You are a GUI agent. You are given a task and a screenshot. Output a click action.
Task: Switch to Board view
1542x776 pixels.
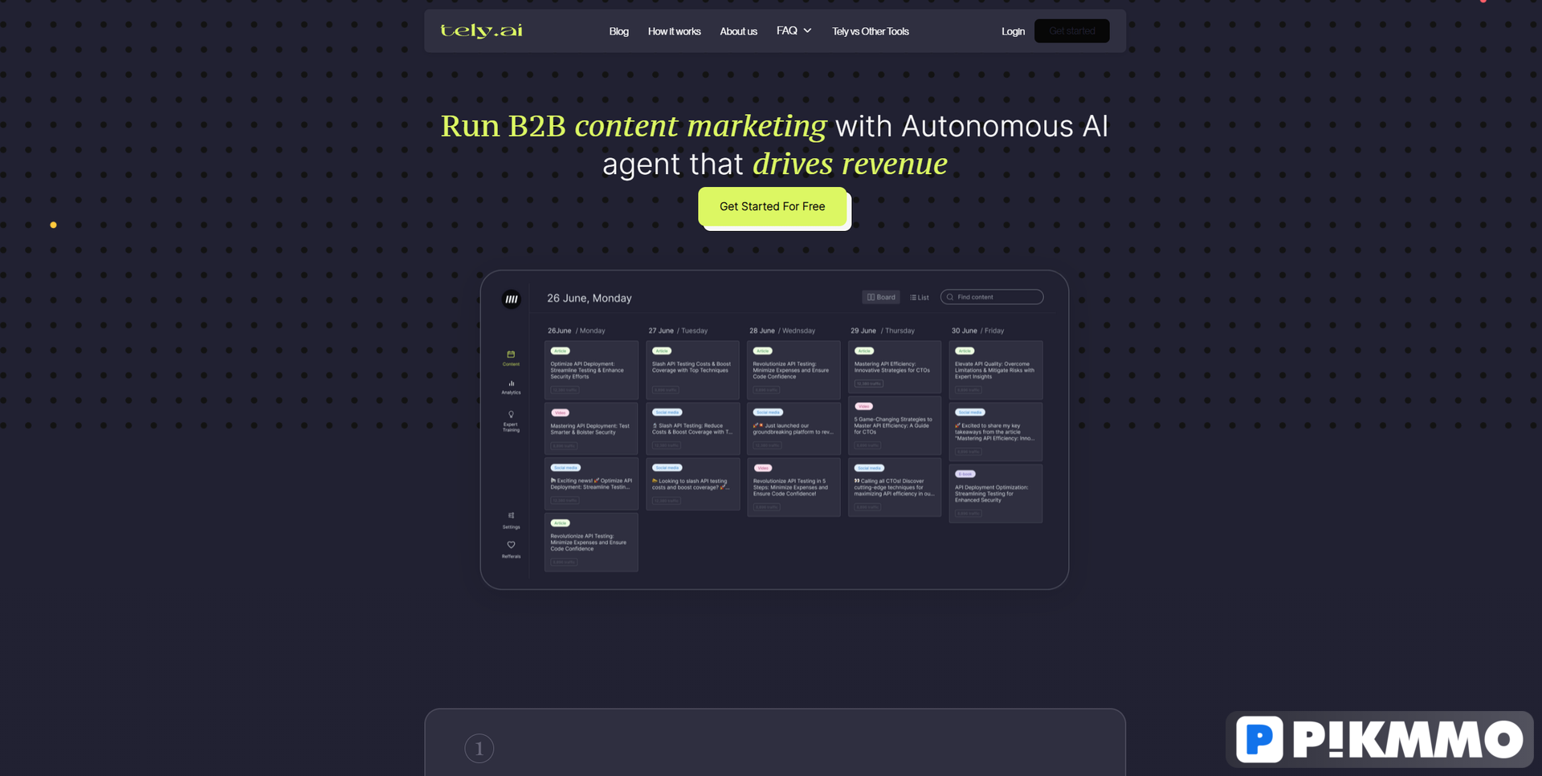(x=881, y=297)
